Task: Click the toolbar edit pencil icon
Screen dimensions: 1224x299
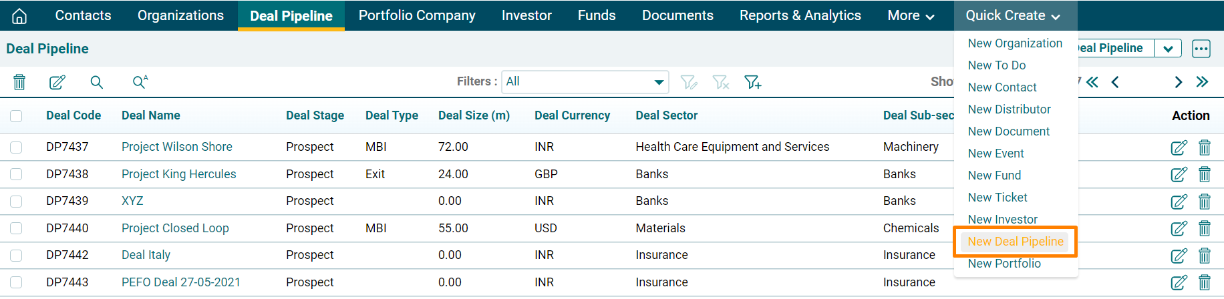Action: pyautogui.click(x=57, y=82)
